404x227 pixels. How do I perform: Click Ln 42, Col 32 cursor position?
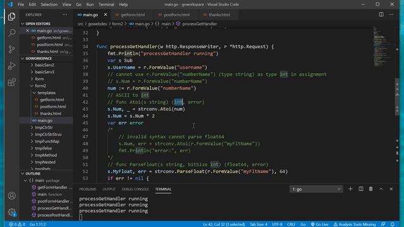click(x=224, y=224)
